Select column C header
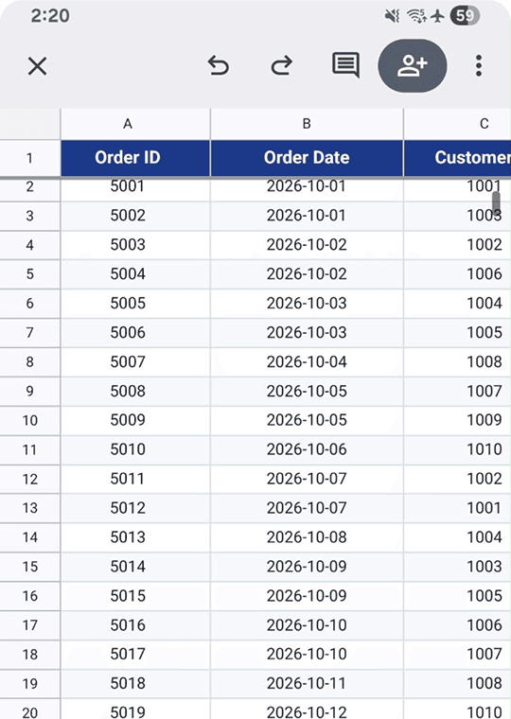The image size is (511, 719). [x=457, y=124]
